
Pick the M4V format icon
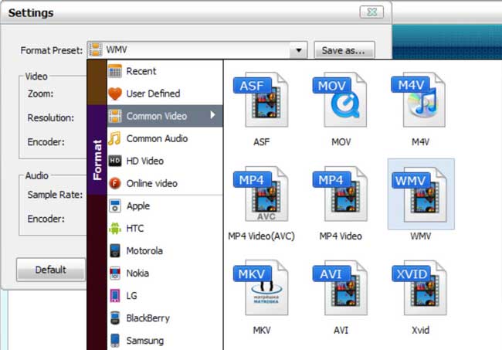(419, 100)
